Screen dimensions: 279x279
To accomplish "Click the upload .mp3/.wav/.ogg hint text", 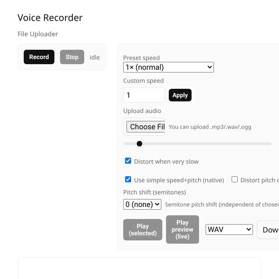I will click(x=210, y=127).
